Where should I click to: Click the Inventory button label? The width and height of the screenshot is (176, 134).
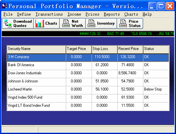[x=106, y=23]
